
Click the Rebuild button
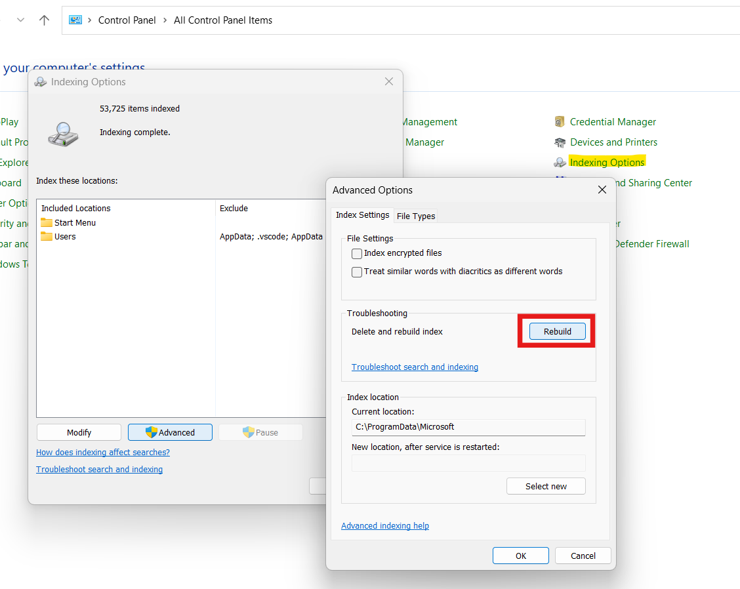pyautogui.click(x=557, y=331)
